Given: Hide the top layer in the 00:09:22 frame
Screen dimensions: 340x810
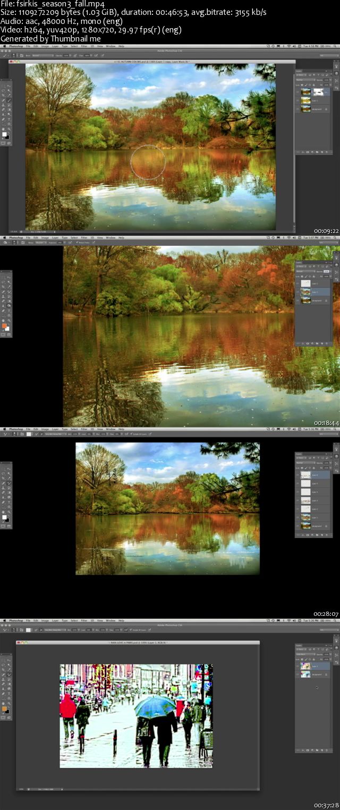Looking at the screenshot, I should coord(297,91).
